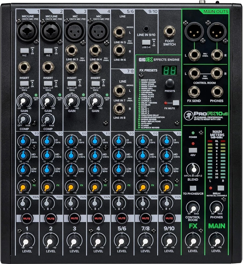
Task: Turn the FX Presets selection knob
Action: (x=170, y=82)
